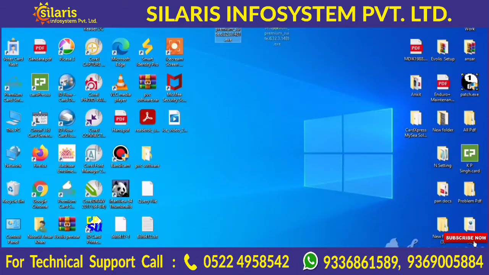Launch Google Chrome
This screenshot has width=489, height=275.
coord(40,194)
